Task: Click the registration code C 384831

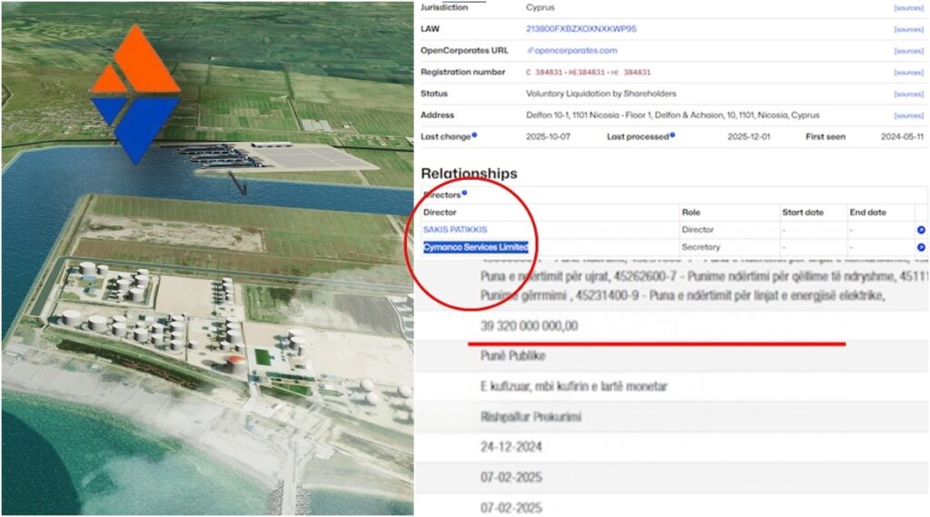Action: coord(544,73)
